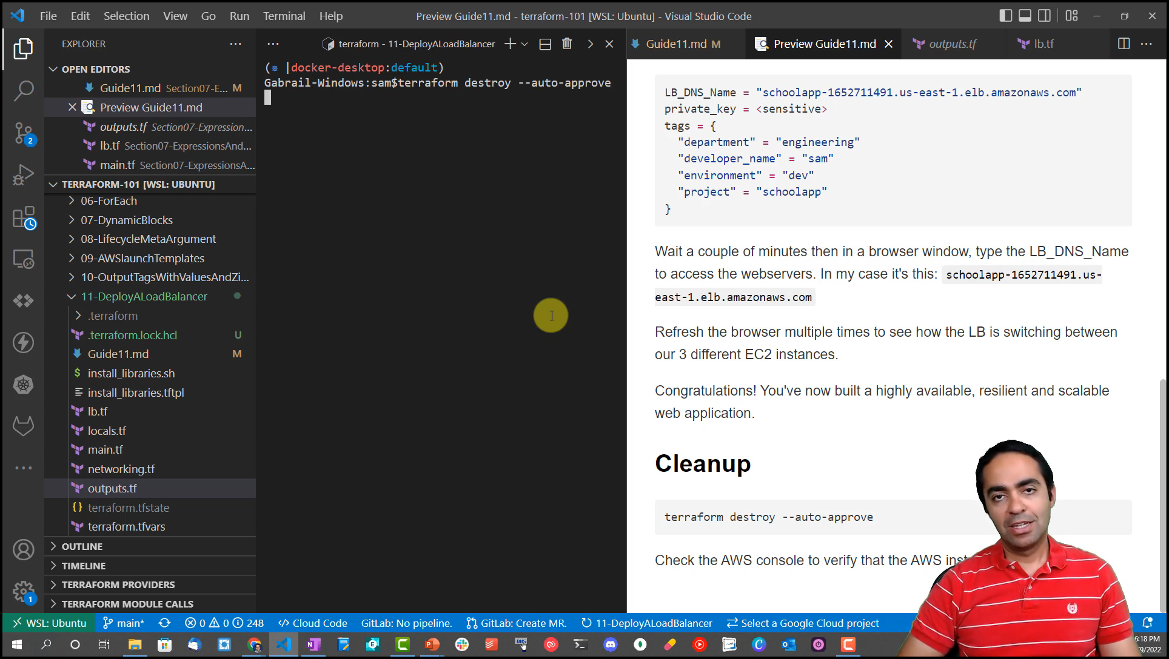
Task: Open the Kubernetes view in activity bar
Action: (x=23, y=385)
